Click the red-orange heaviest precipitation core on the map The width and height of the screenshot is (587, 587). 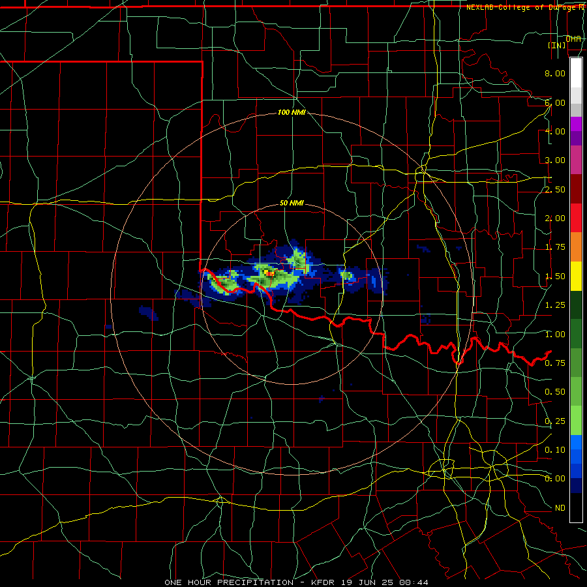269,274
